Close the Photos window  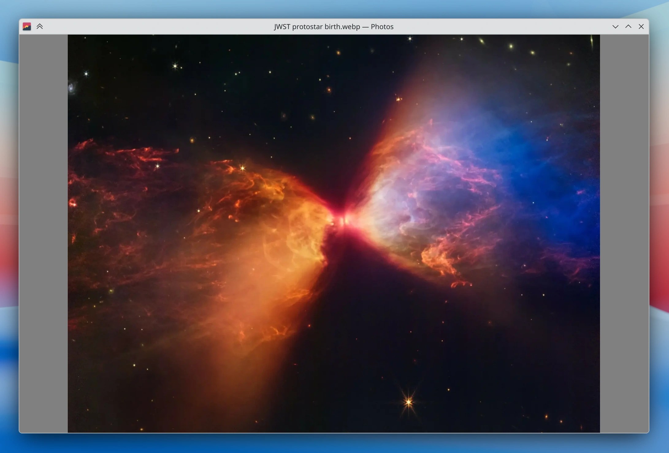pyautogui.click(x=641, y=27)
